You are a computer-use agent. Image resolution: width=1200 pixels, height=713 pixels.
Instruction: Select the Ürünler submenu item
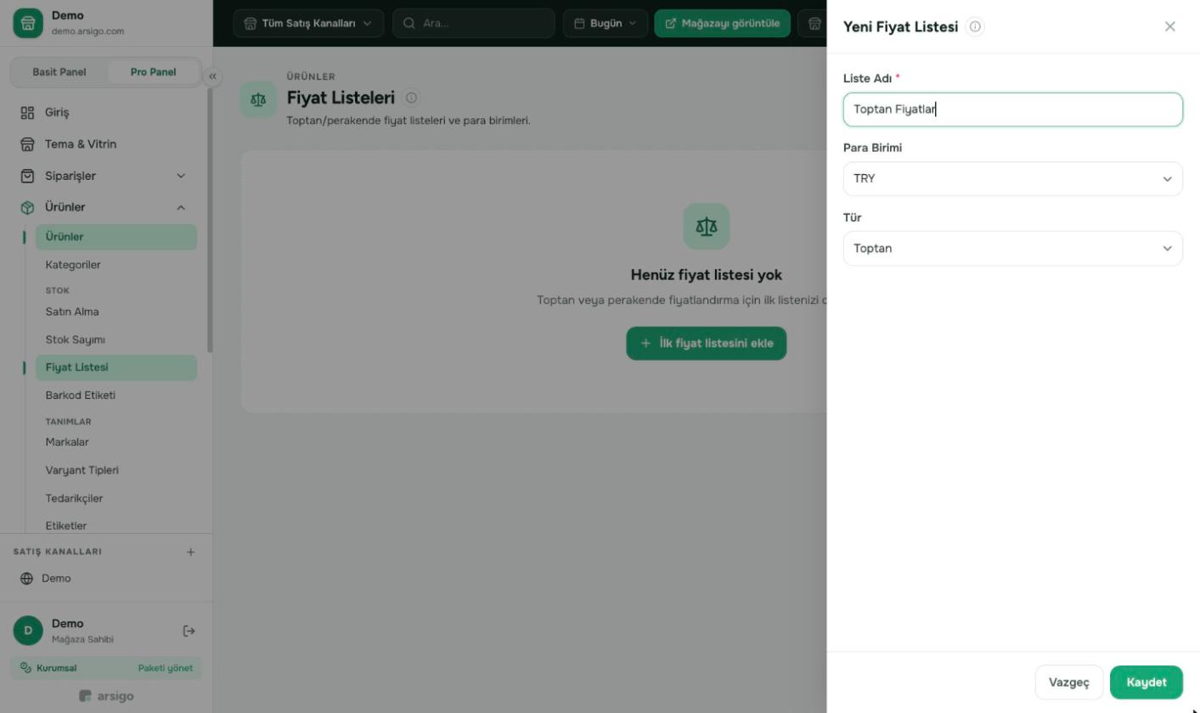116,237
